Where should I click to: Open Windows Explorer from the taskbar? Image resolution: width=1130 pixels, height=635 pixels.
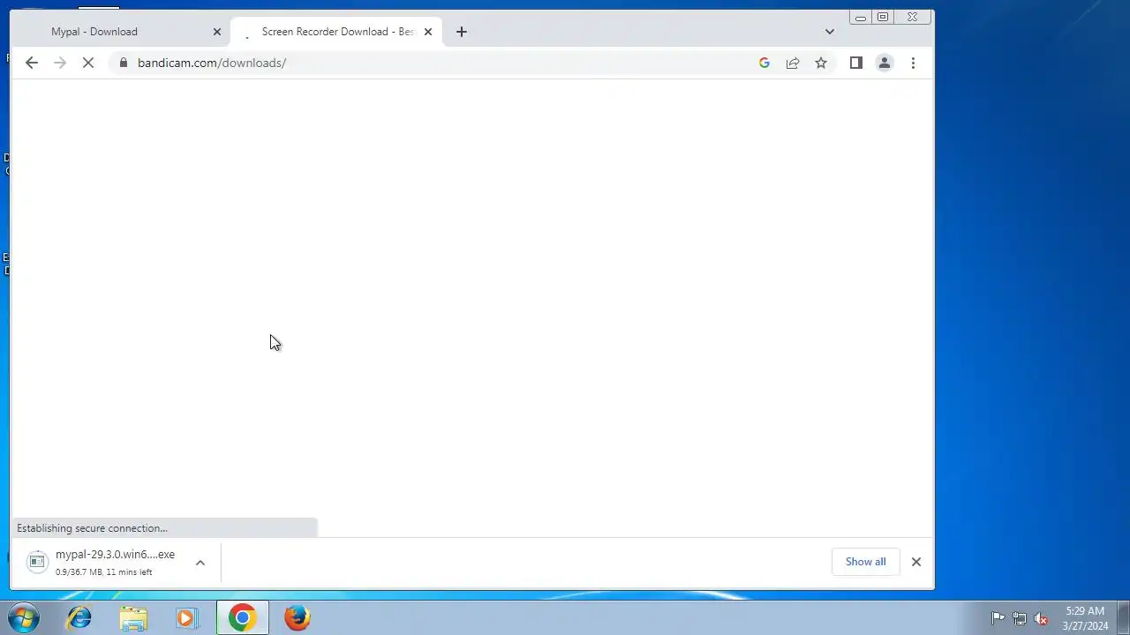click(133, 617)
